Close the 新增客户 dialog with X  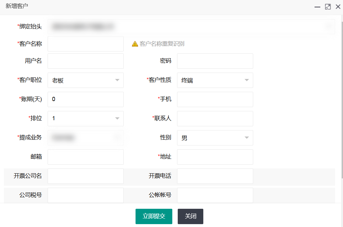(338, 7)
